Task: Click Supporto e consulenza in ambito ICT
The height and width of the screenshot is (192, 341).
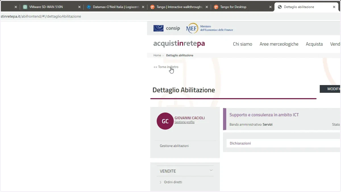Action: [264, 115]
